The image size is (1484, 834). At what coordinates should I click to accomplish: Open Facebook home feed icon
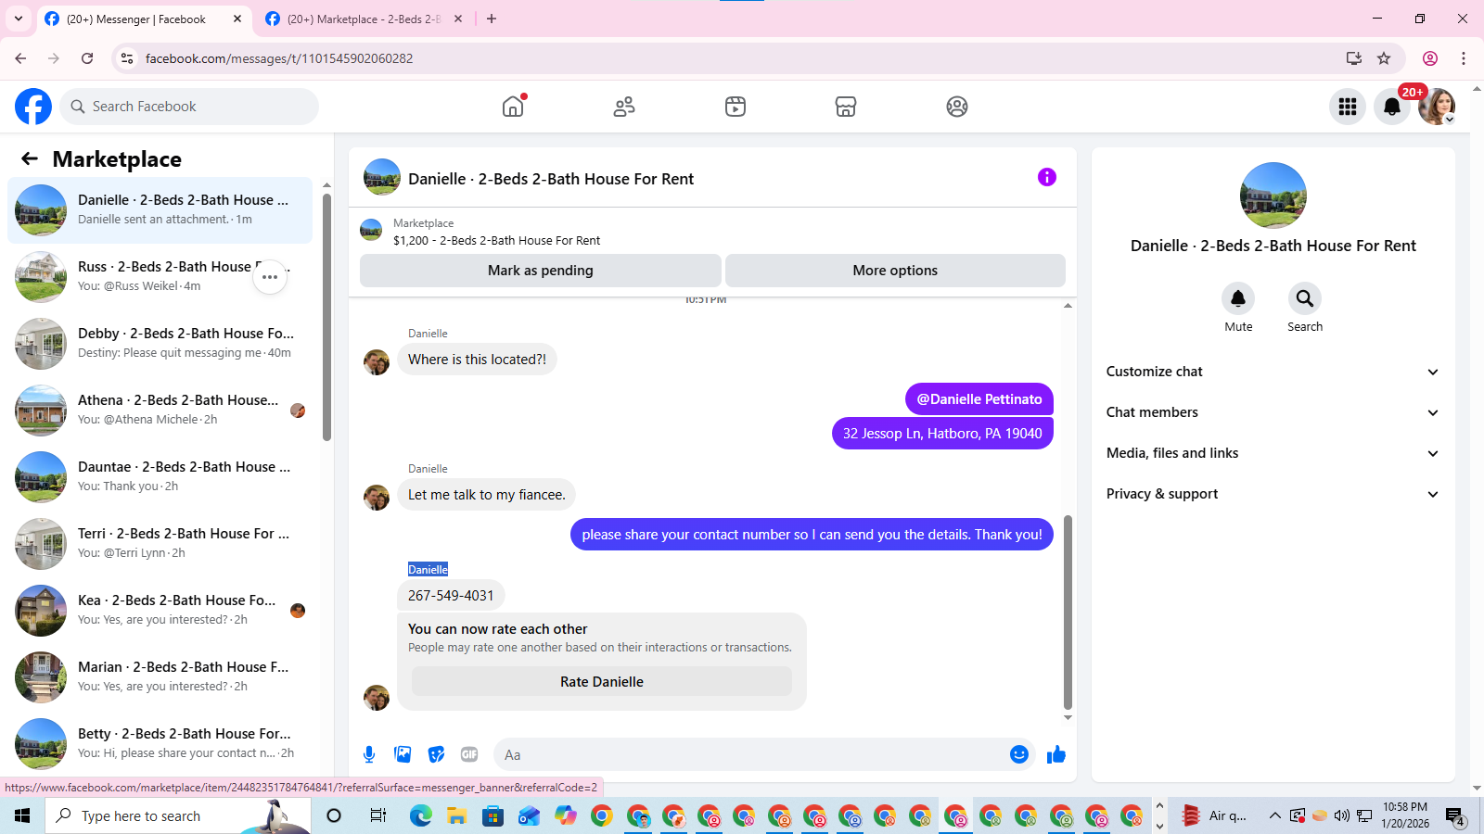(x=513, y=107)
